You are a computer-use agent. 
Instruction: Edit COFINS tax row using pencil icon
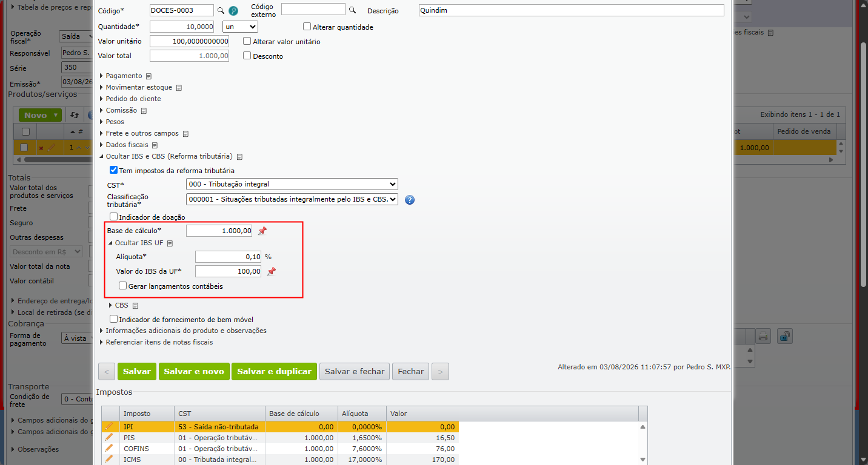pyautogui.click(x=109, y=448)
